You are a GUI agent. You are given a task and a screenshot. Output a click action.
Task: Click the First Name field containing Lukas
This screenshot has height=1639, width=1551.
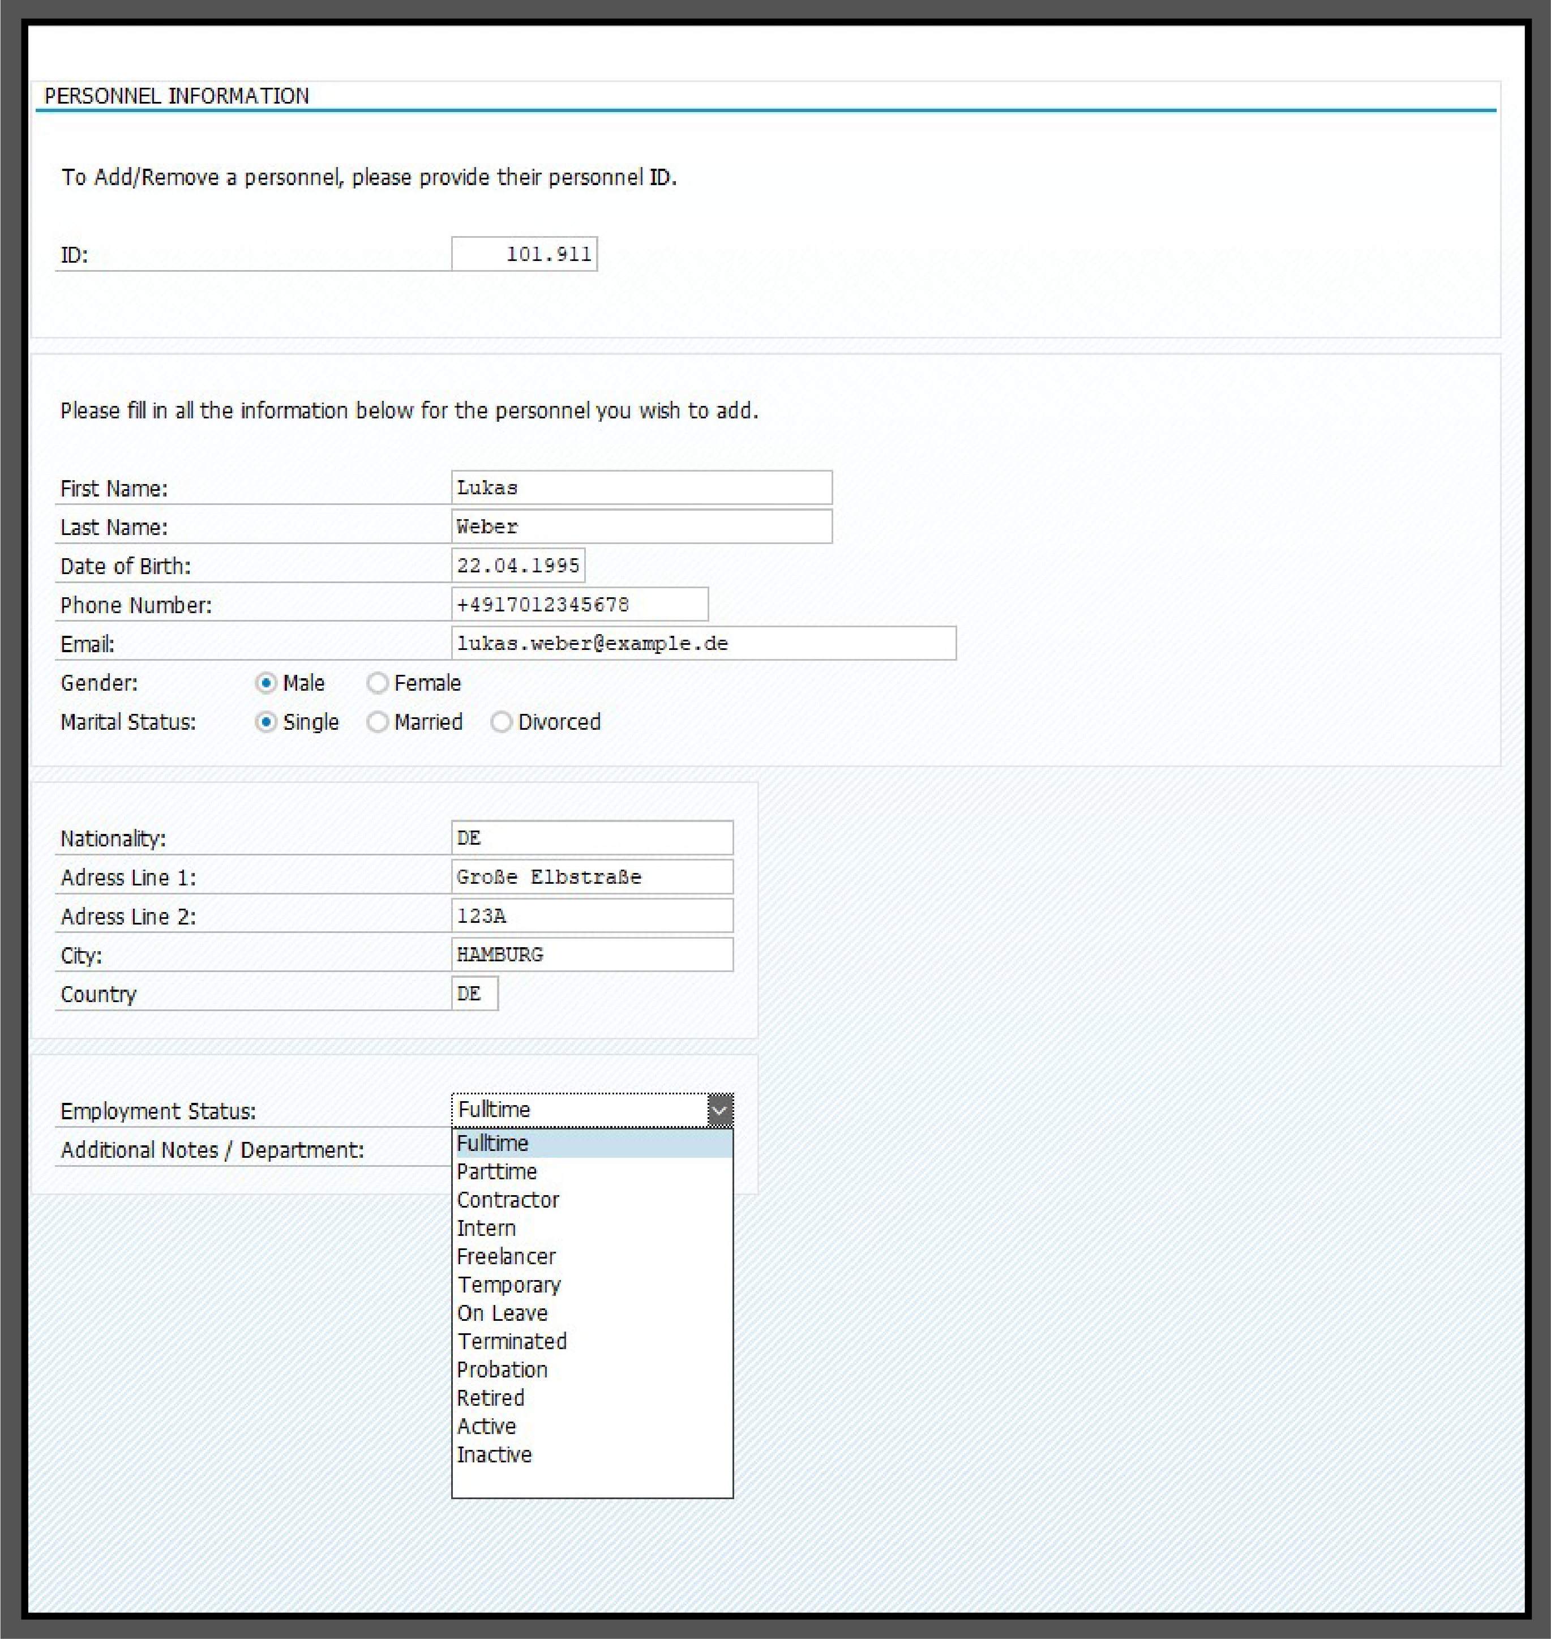(641, 487)
